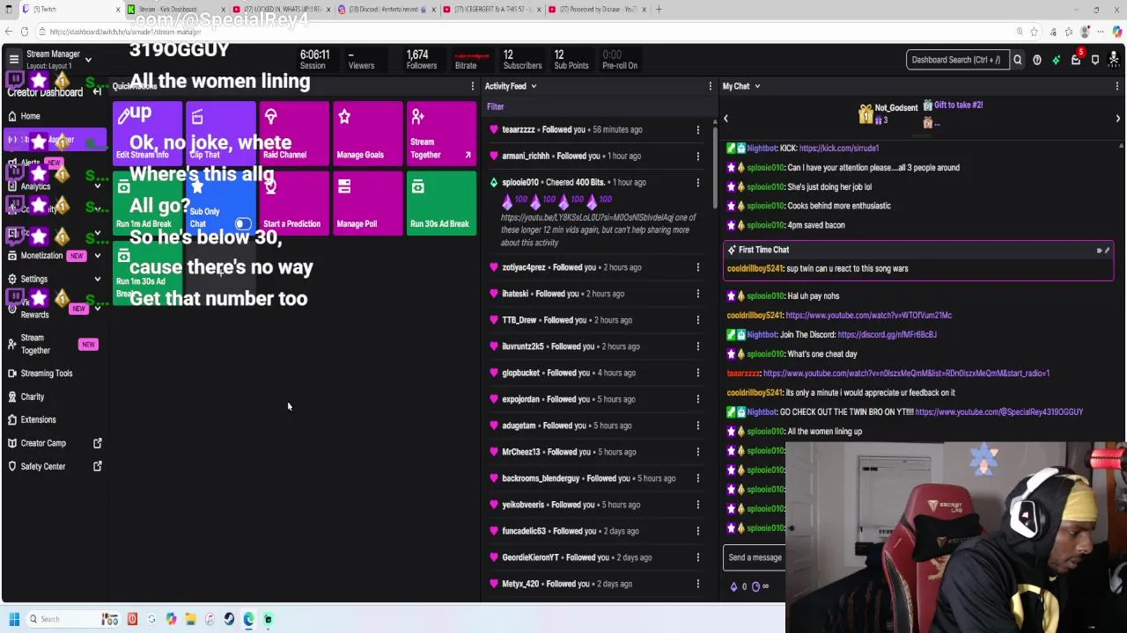Run the 1m 30s Ad Break
1127x633 pixels.
(147, 272)
